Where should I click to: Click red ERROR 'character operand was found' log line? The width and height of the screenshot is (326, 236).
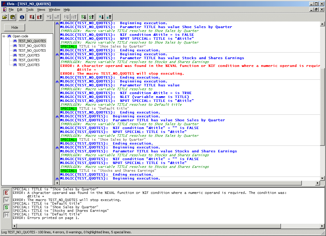190,66
